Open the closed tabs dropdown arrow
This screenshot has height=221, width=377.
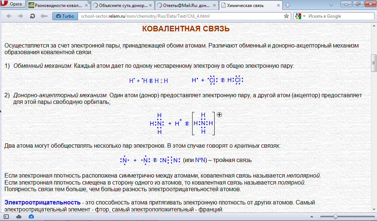tap(331, 5)
